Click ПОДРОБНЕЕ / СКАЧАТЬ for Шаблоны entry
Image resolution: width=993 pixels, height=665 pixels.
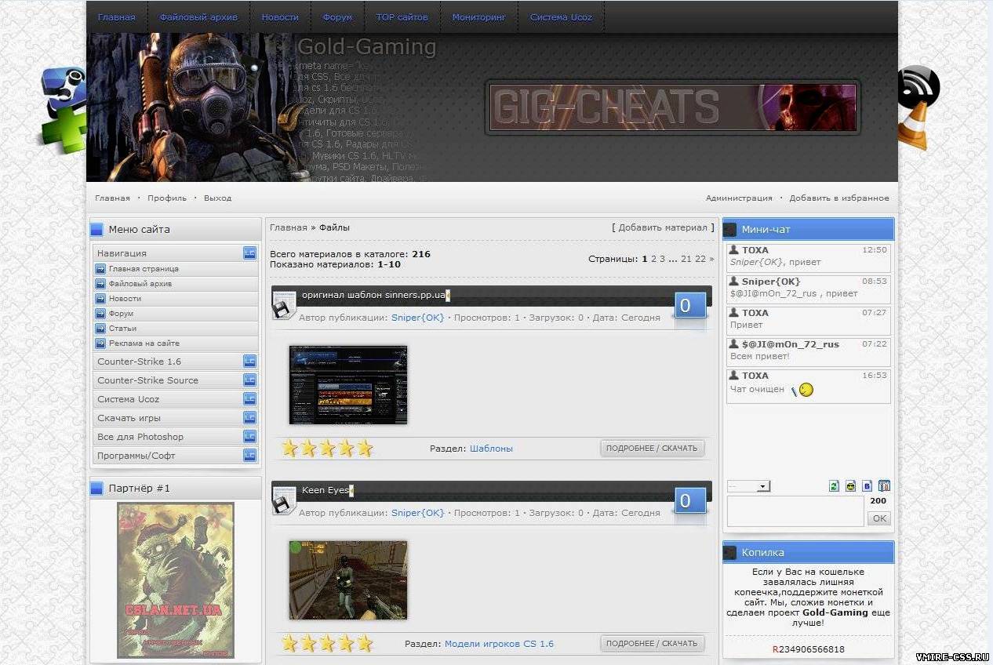(652, 449)
